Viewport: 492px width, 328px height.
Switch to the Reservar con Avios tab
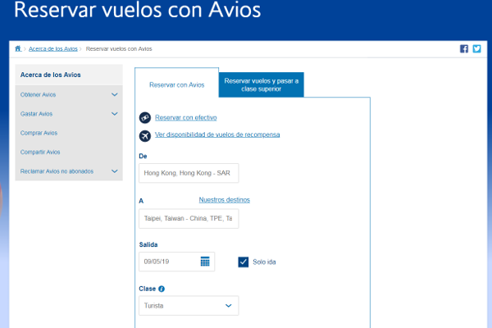point(176,84)
